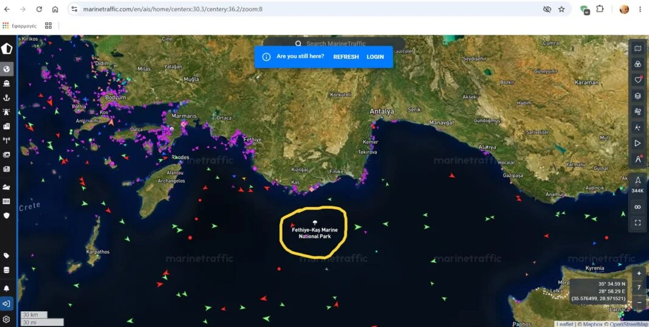The width and height of the screenshot is (649, 327).
Task: Click the Leaflet attribution link
Action: pos(565,324)
